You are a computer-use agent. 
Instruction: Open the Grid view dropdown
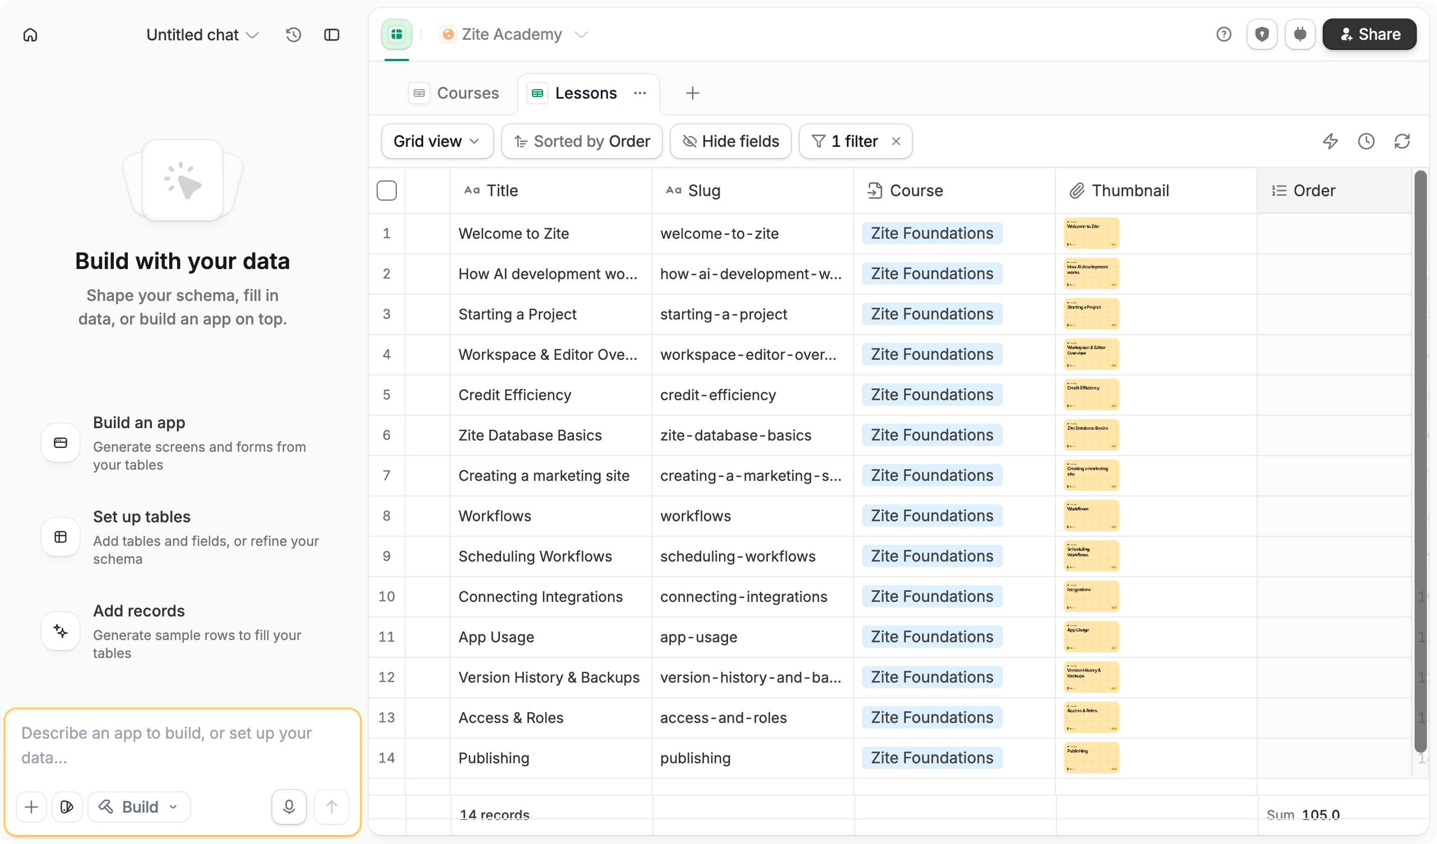pos(437,141)
